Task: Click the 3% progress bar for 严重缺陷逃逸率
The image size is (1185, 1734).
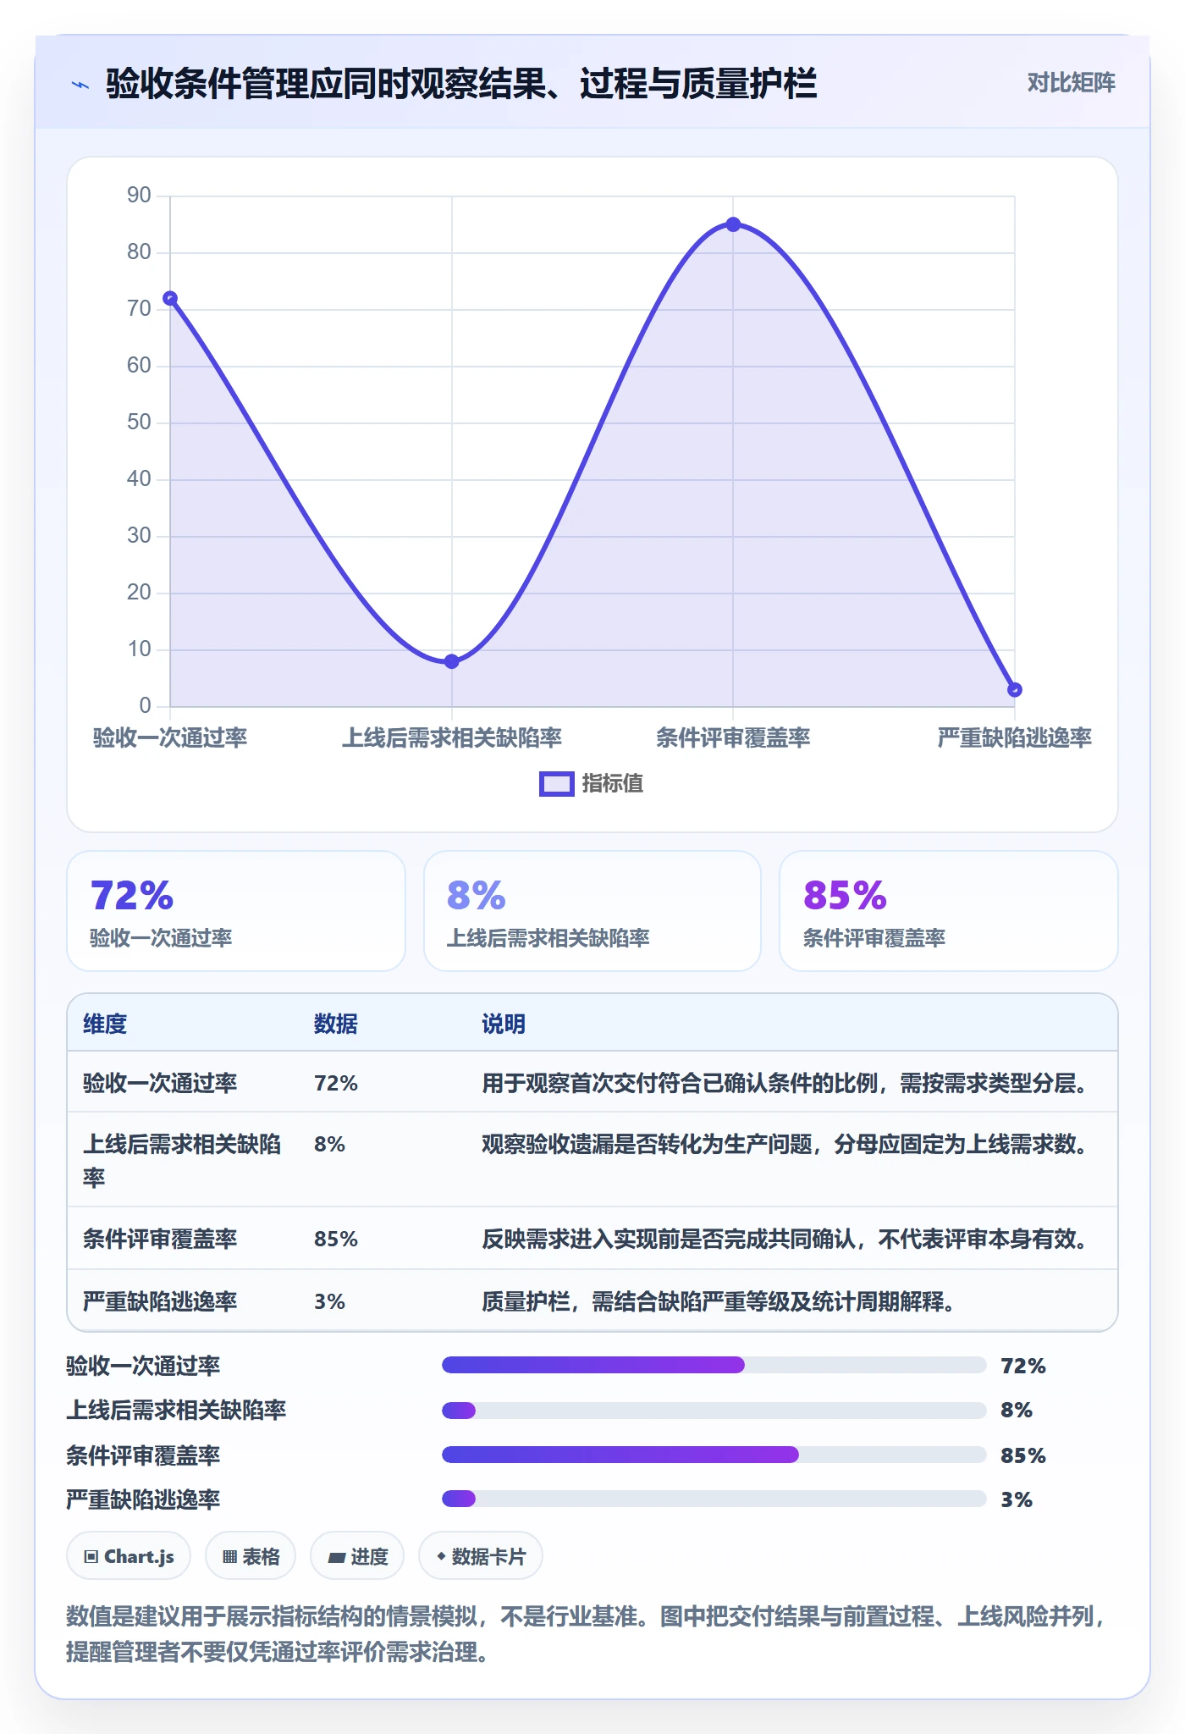Action: coord(714,1499)
